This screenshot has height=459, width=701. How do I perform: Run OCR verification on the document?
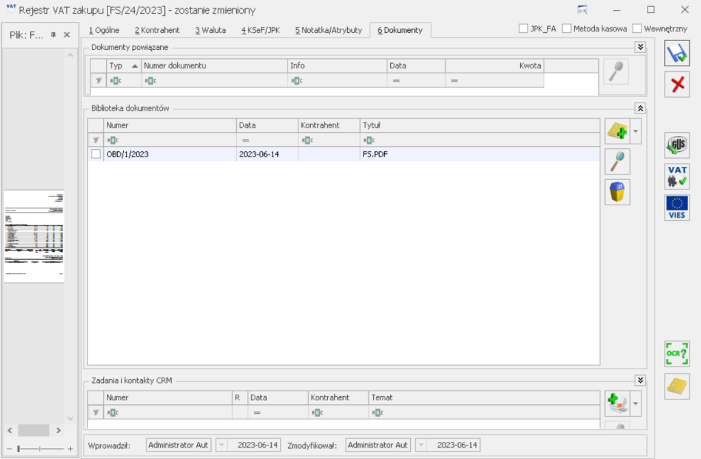[677, 354]
